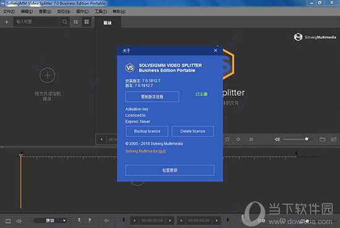Open the 查看(V) menu
The height and width of the screenshot is (228, 340).
pyautogui.click(x=45, y=12)
